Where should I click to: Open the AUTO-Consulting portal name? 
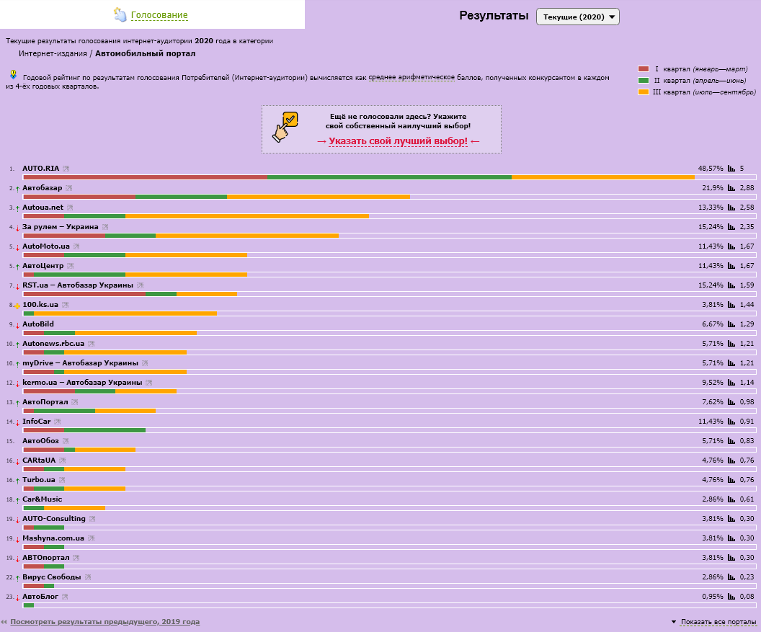click(54, 518)
